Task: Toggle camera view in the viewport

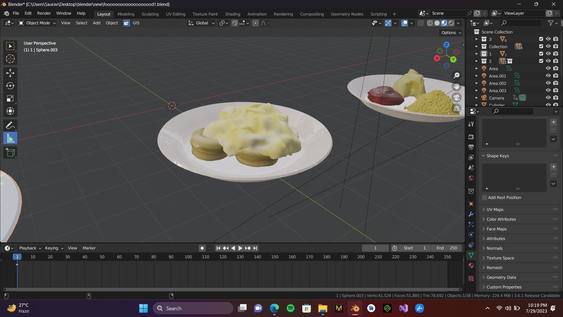Action: pyautogui.click(x=457, y=97)
